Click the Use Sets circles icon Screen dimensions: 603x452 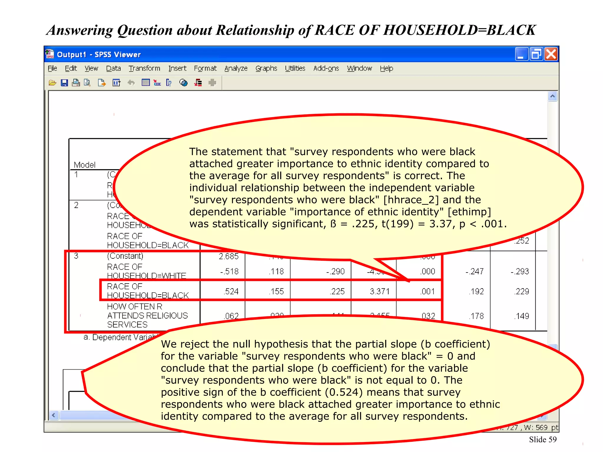click(183, 83)
